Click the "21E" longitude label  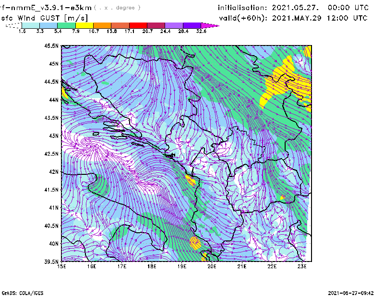coord(242,266)
